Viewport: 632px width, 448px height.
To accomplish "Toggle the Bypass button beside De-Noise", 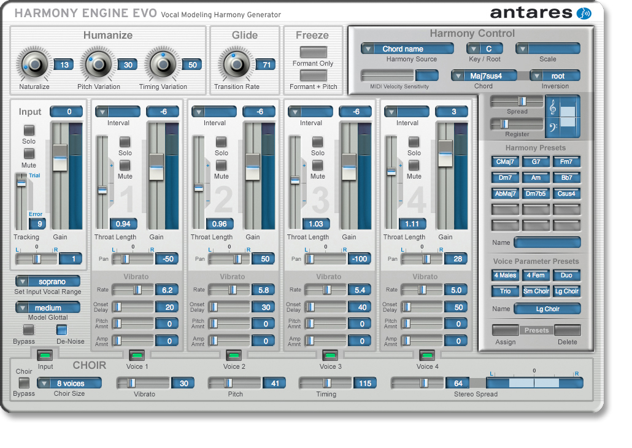I will (x=28, y=330).
